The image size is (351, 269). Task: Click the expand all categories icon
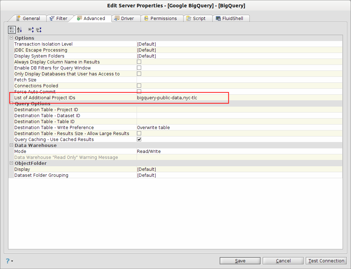click(31, 29)
